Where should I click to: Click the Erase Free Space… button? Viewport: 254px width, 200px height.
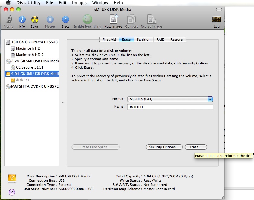[x=96, y=147]
